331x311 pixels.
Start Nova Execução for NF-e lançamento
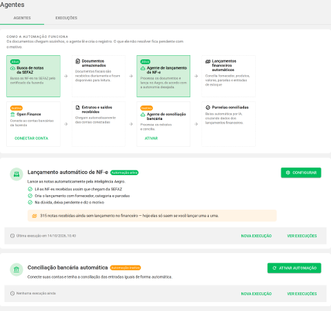point(257,236)
